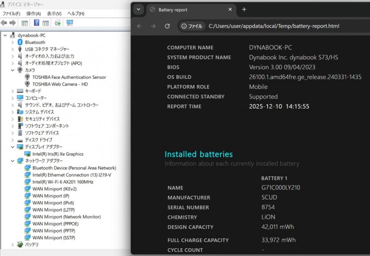Screen dimensions: 370x256
Task: Click the scan for hardware changes monitor icon
Action: [x=70, y=23]
